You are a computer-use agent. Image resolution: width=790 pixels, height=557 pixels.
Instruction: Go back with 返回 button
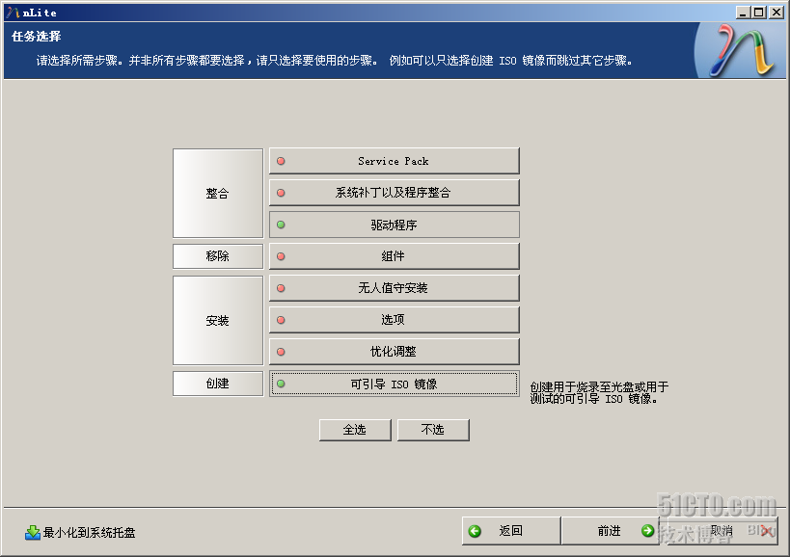pos(511,531)
